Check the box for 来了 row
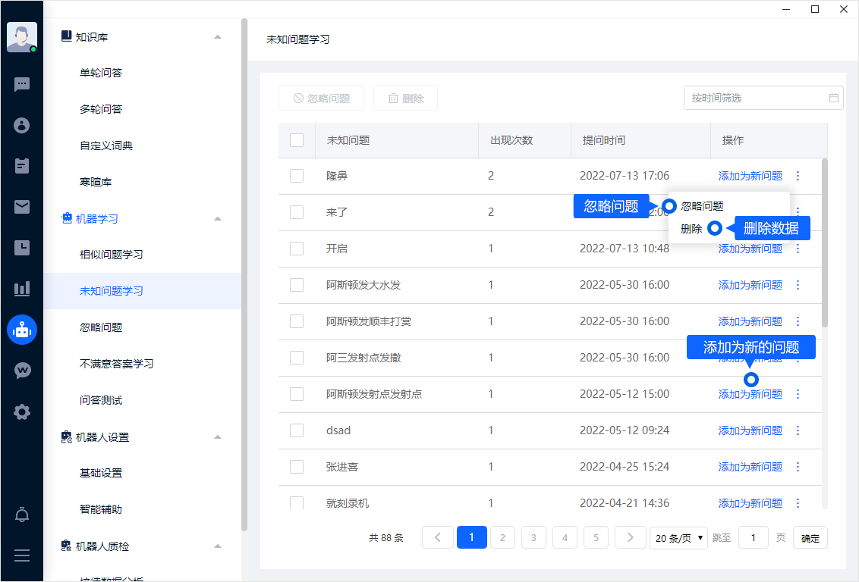859x582 pixels. (x=297, y=211)
